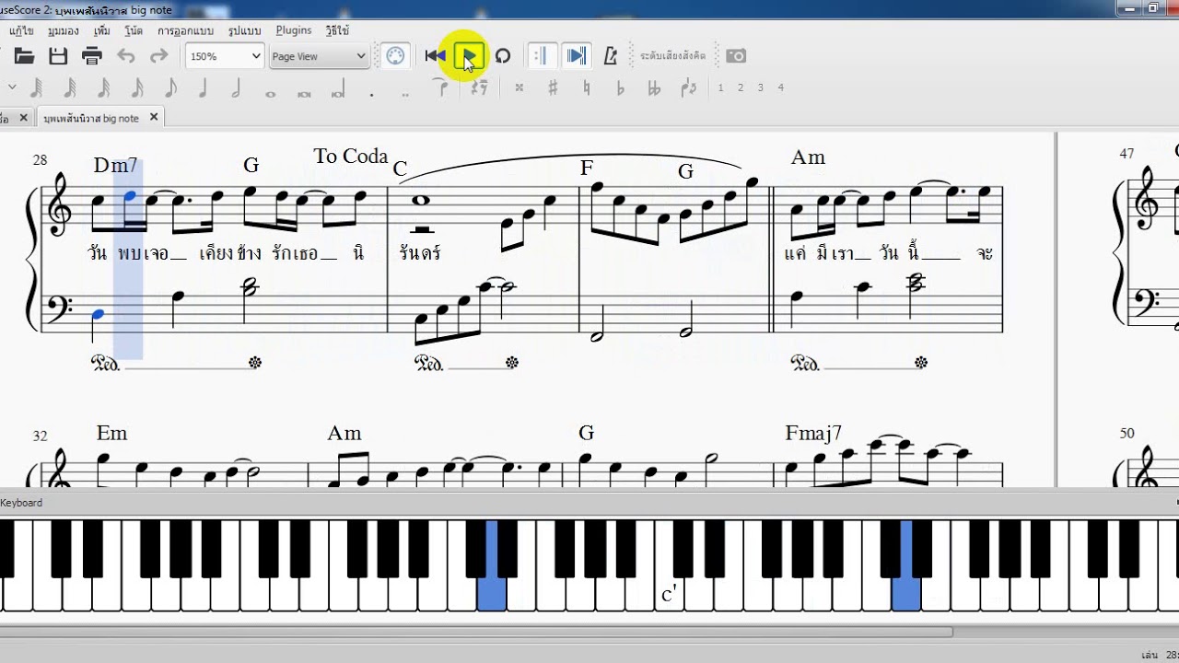Open the แก้ไข menu
Image resolution: width=1179 pixels, height=663 pixels.
tap(21, 30)
